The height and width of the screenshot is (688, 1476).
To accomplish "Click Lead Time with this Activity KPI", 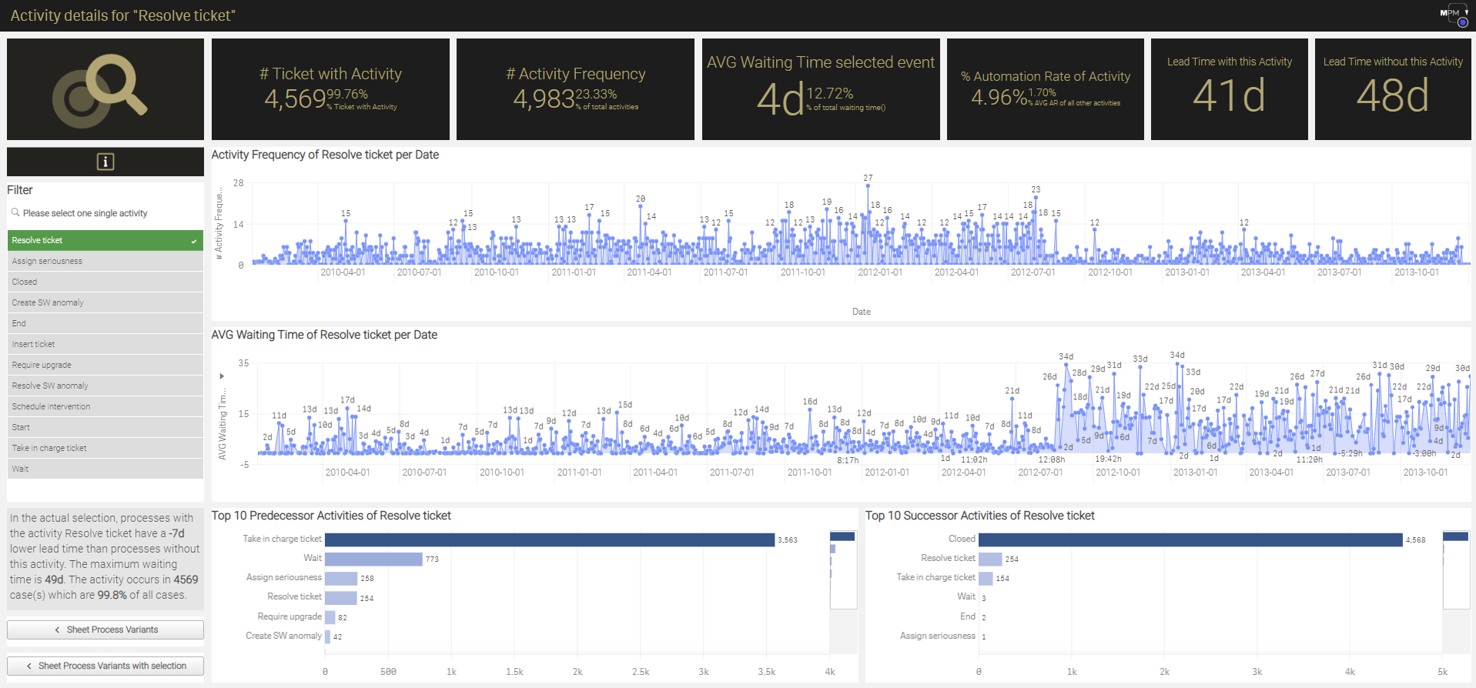I will click(x=1229, y=89).
